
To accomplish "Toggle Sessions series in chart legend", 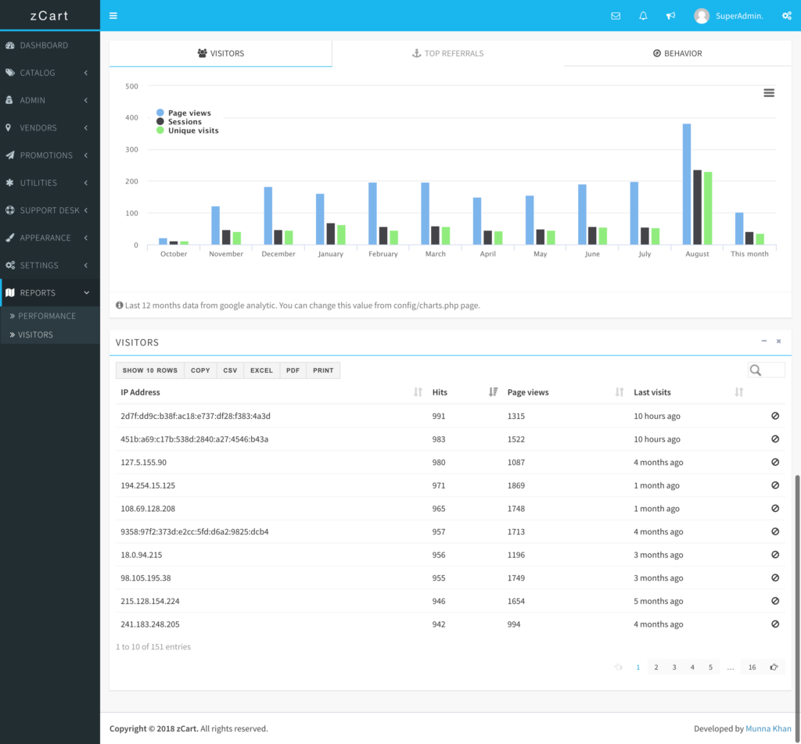I will pos(184,122).
